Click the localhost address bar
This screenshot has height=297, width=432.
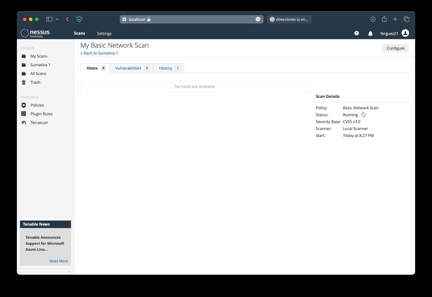(191, 19)
